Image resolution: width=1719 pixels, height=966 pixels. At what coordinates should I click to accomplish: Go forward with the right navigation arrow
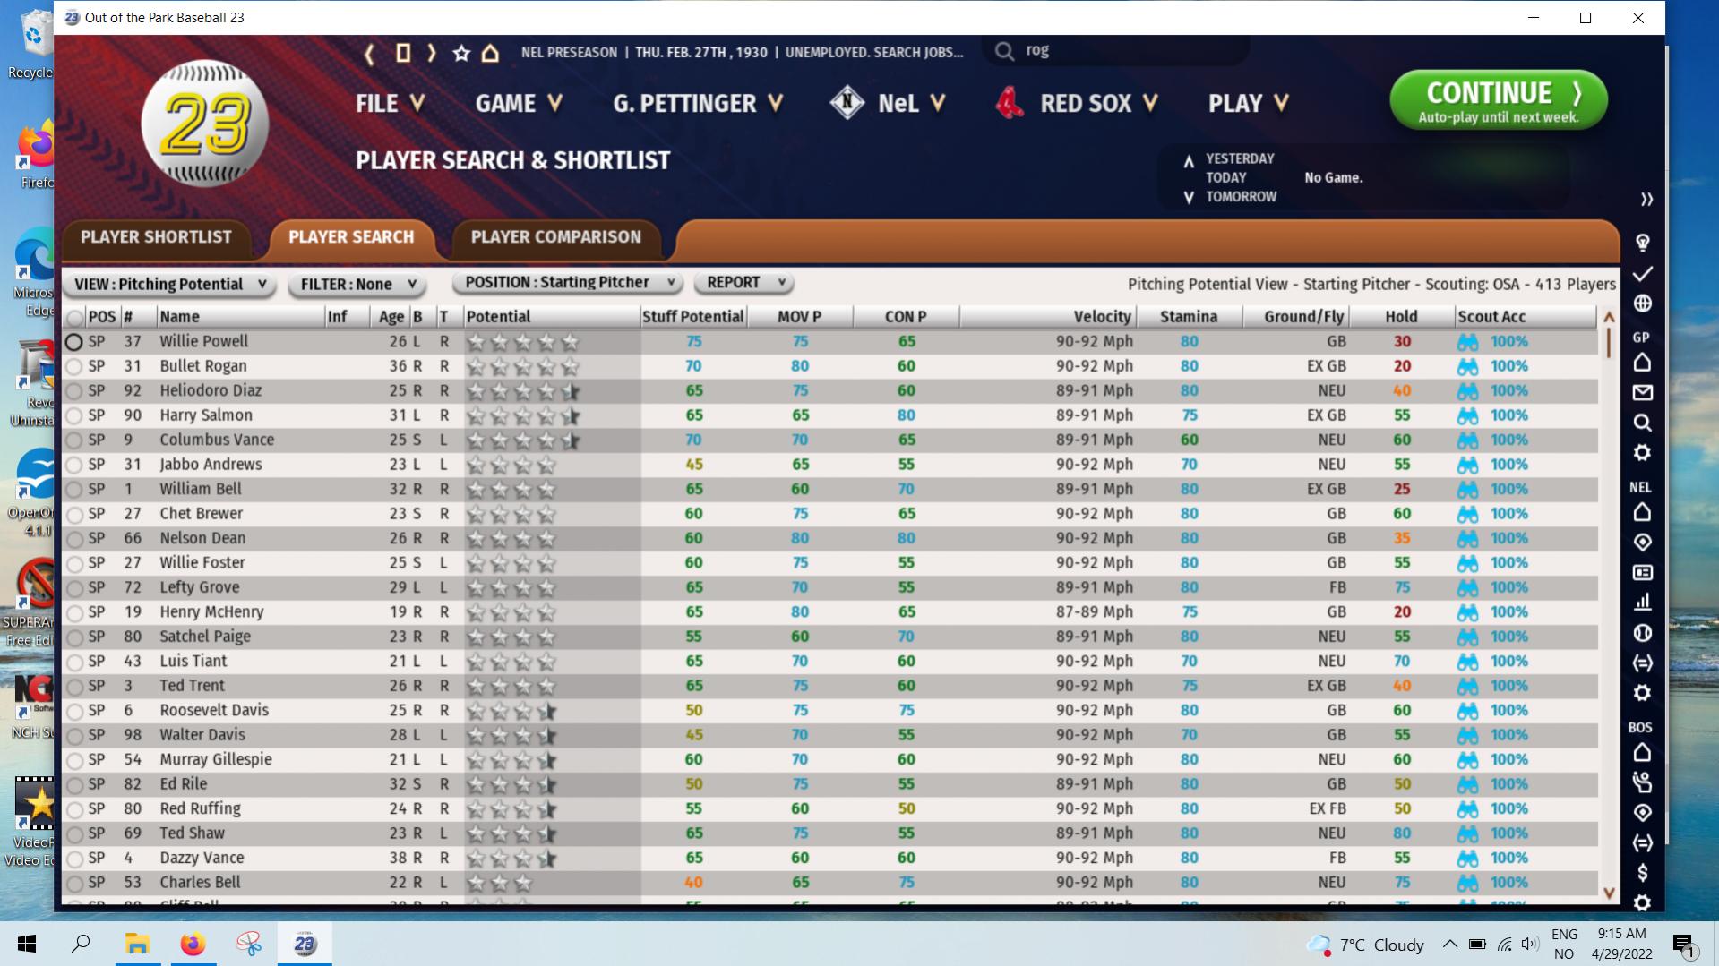coord(432,54)
